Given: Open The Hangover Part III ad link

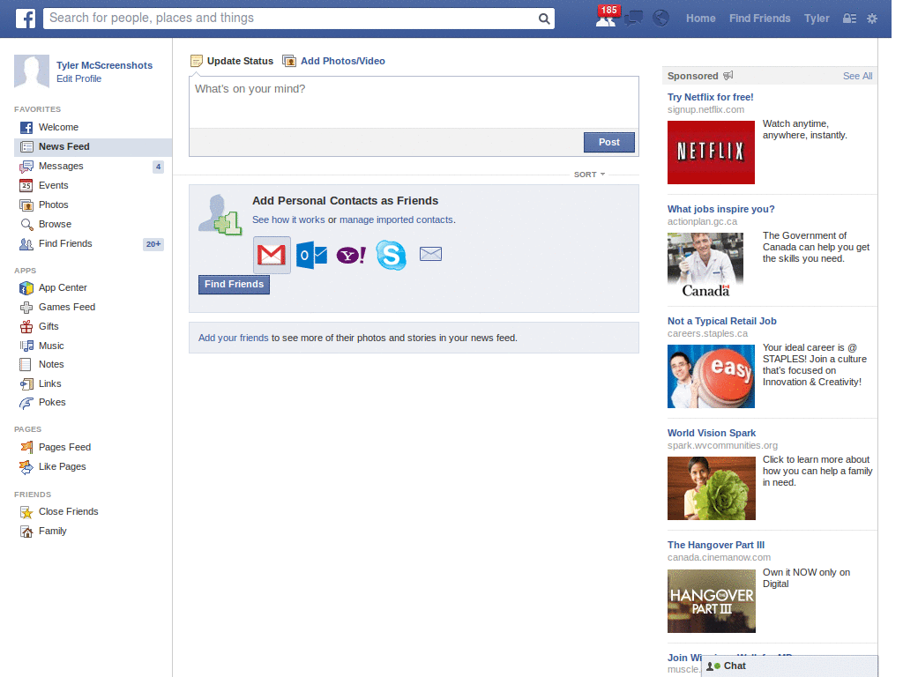Looking at the screenshot, I should coord(716,545).
